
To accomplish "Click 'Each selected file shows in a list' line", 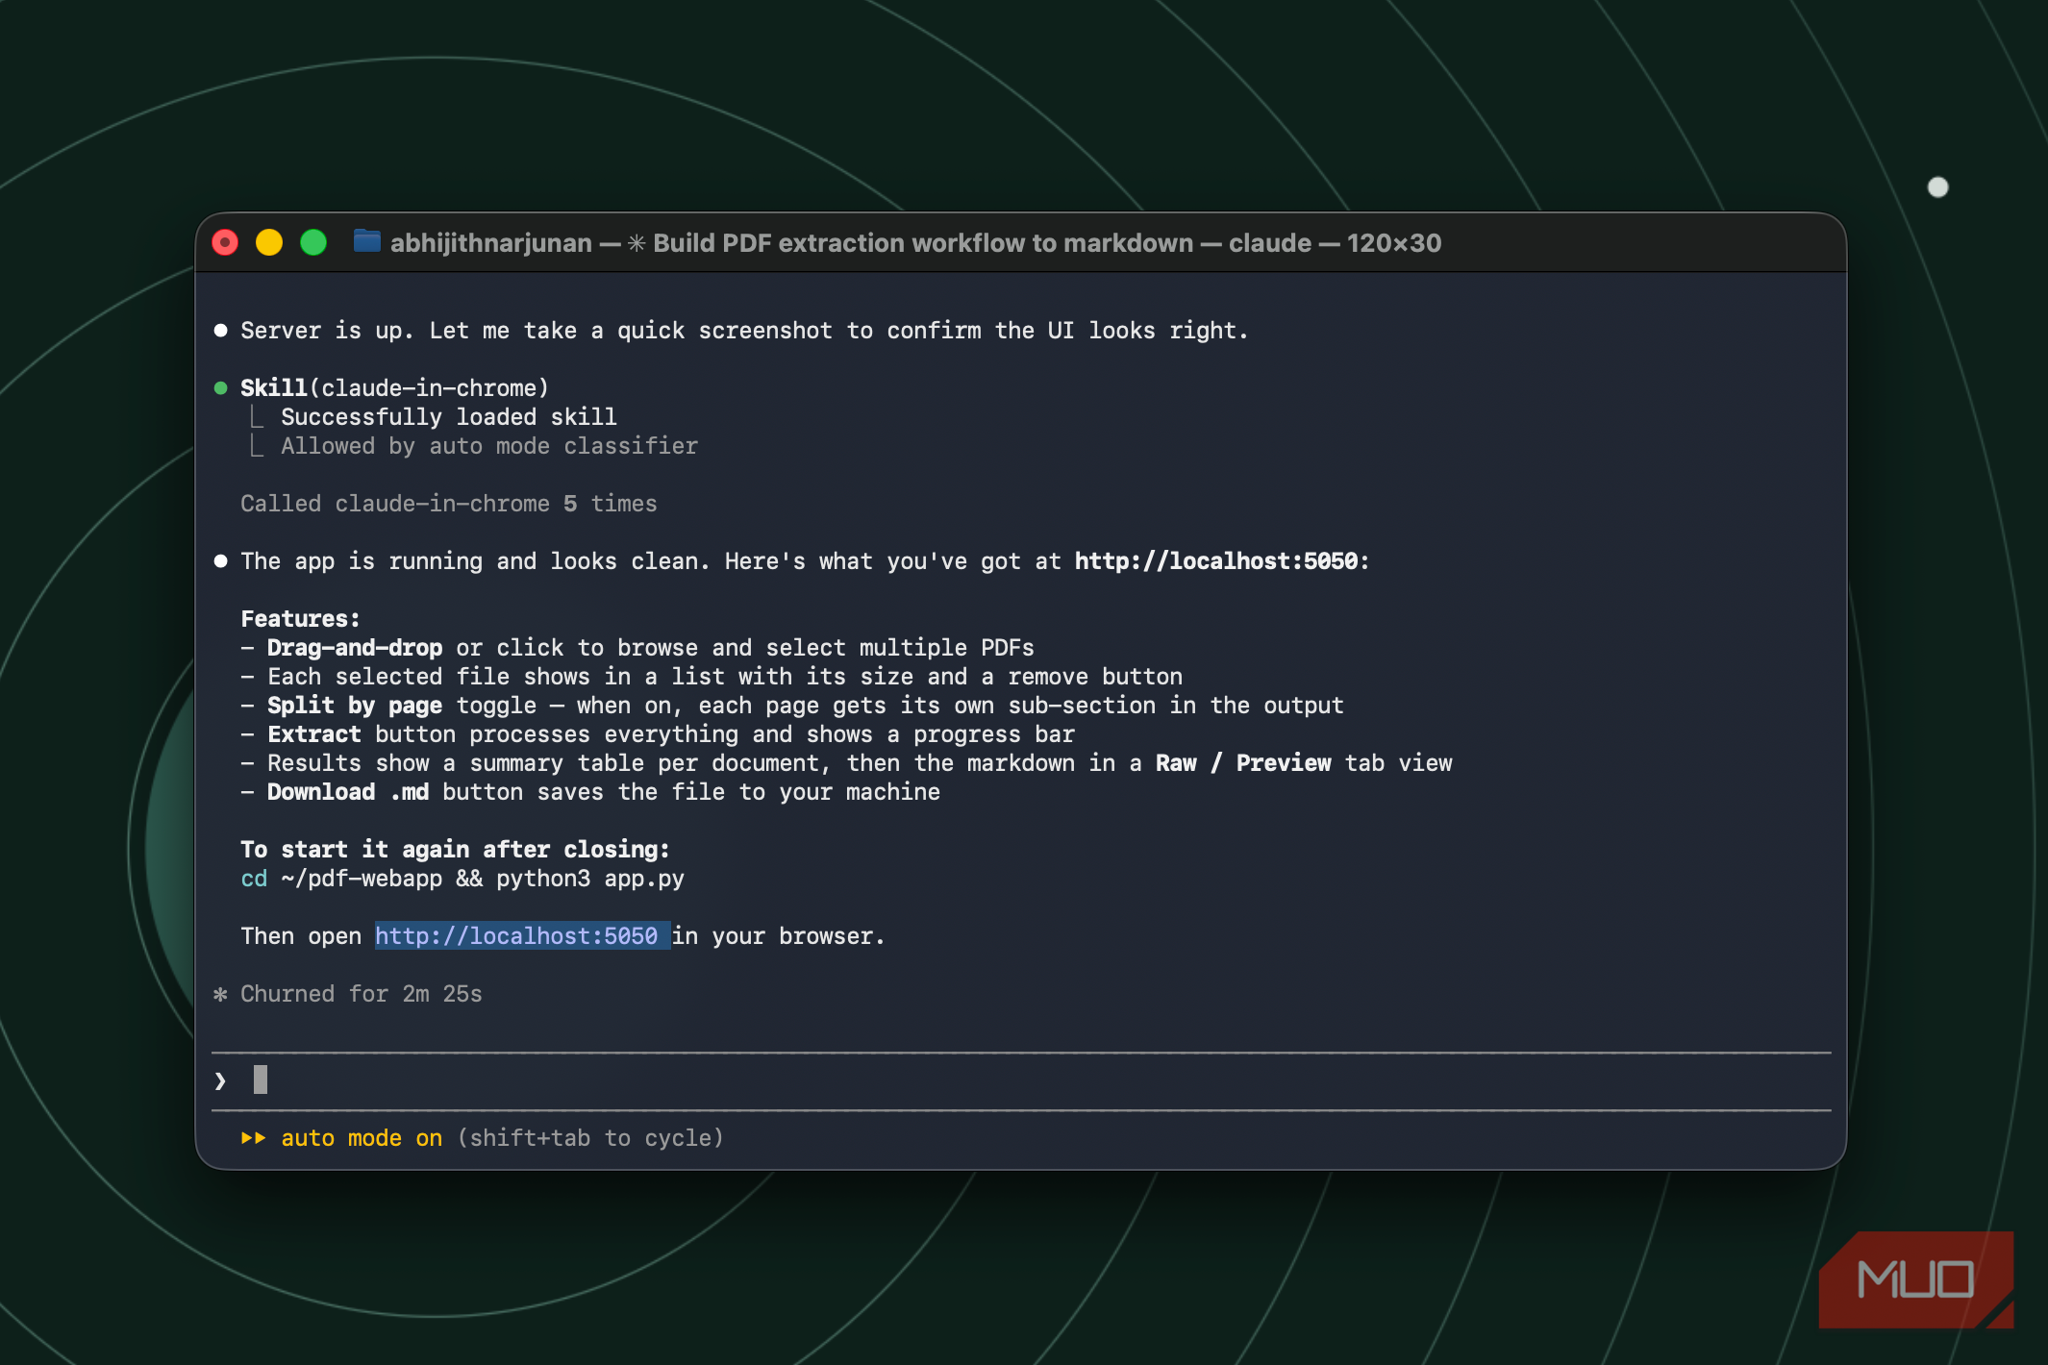I will 712,676.
